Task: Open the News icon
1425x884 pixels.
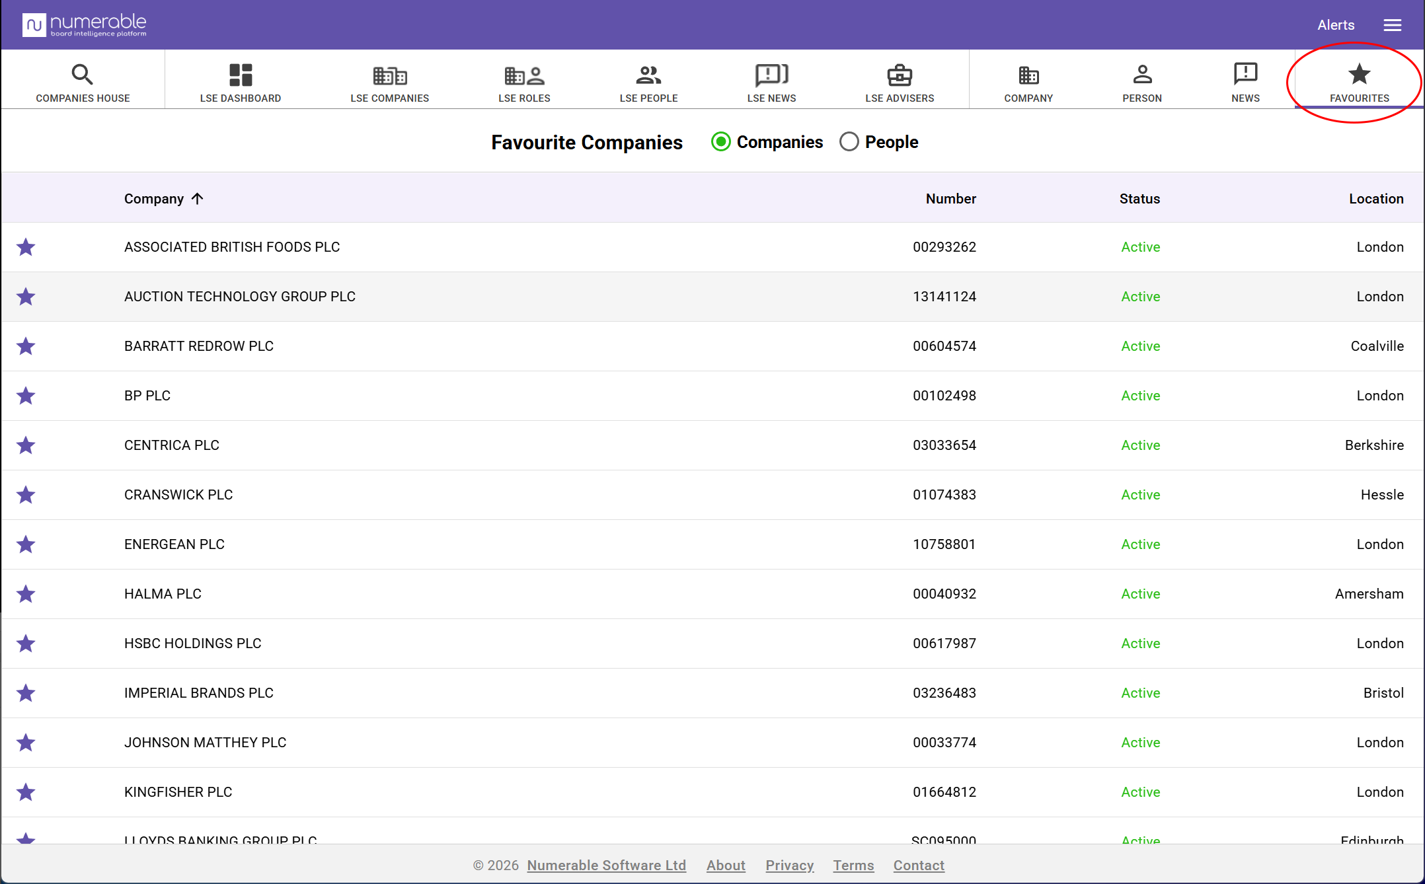Action: coord(1245,74)
